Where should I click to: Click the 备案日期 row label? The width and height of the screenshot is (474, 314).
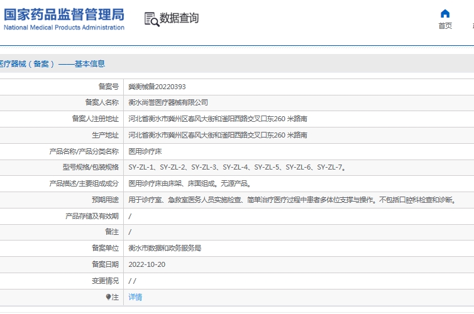(x=105, y=264)
